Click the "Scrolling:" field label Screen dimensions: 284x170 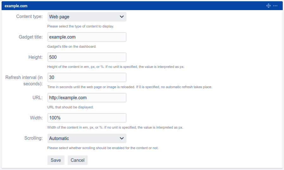[x=33, y=138]
